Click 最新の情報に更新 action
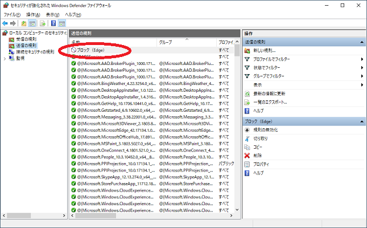Viewport: 367px width, 228px height. [x=269, y=93]
